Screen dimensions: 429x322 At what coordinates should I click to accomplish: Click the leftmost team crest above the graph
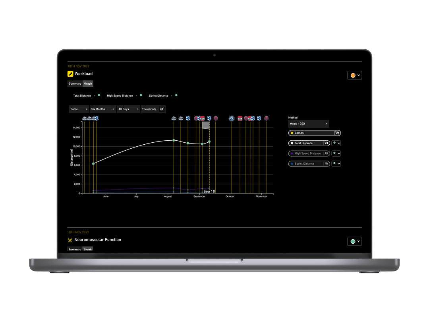pyautogui.click(x=85, y=118)
